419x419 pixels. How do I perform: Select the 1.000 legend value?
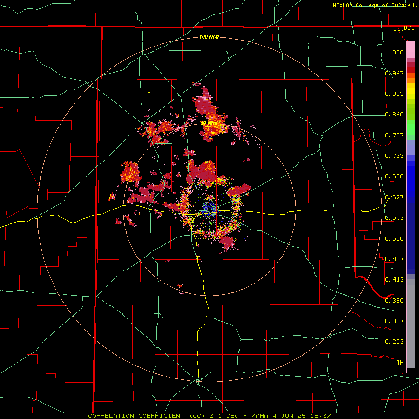point(394,52)
